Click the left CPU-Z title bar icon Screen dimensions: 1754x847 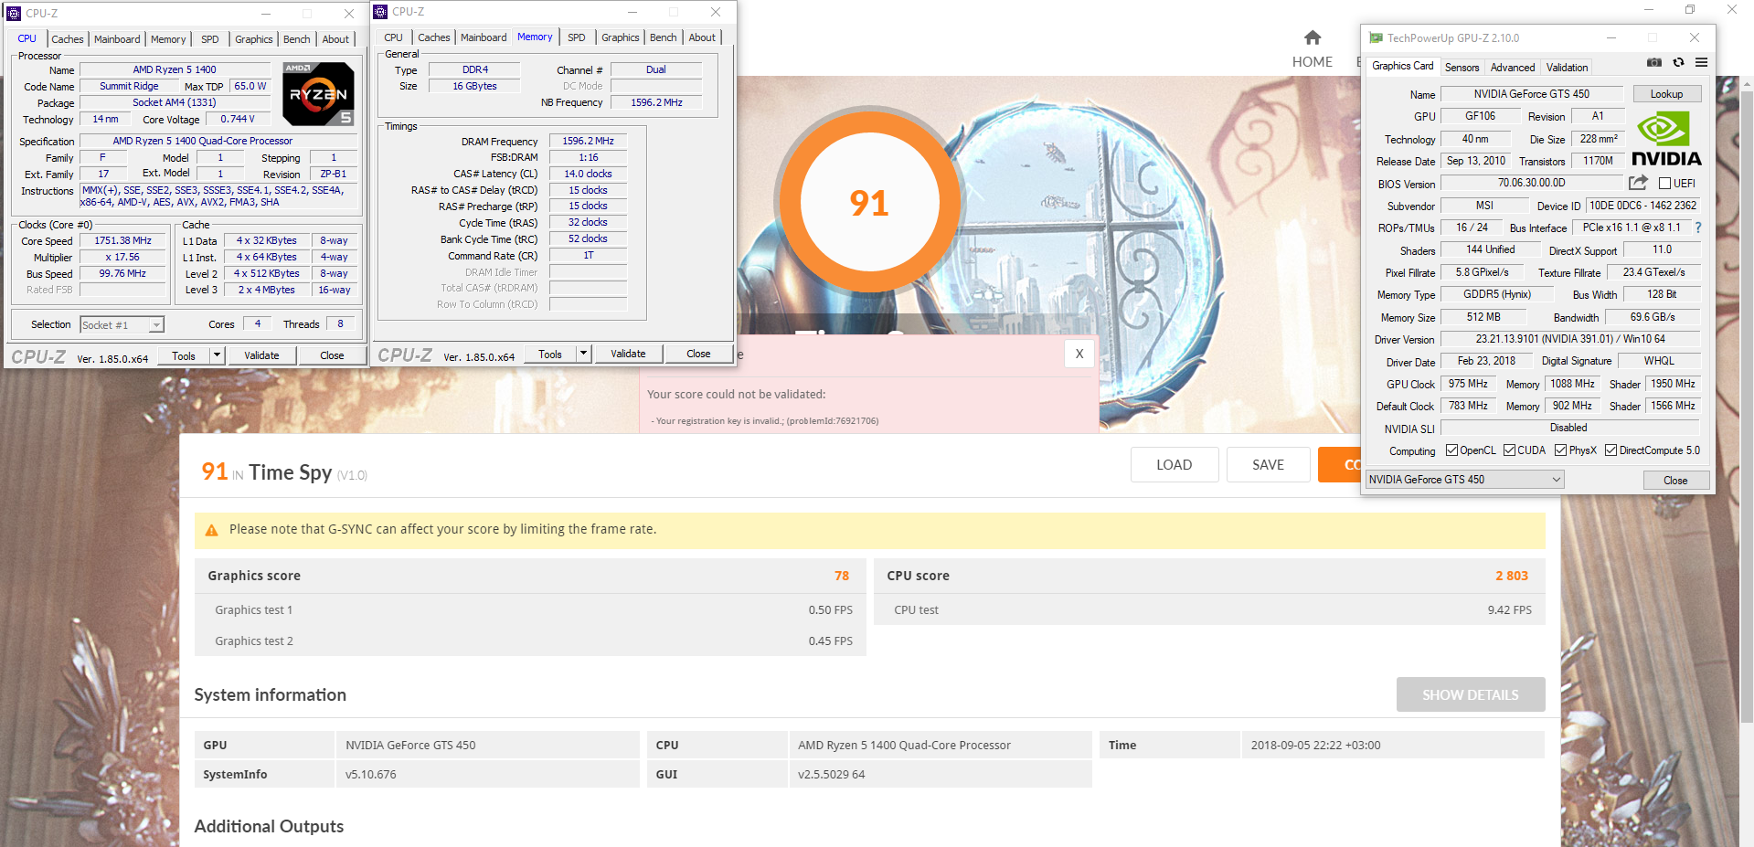[14, 14]
